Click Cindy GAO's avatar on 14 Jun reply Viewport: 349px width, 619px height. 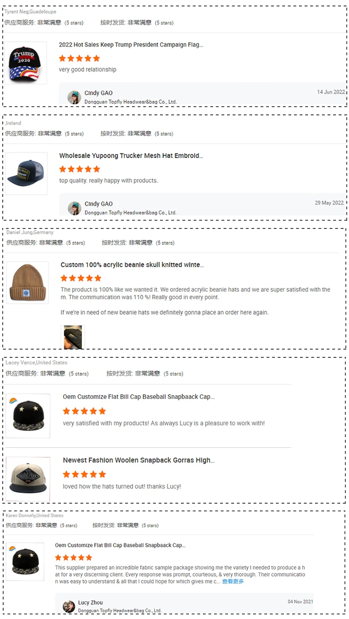coord(74,97)
